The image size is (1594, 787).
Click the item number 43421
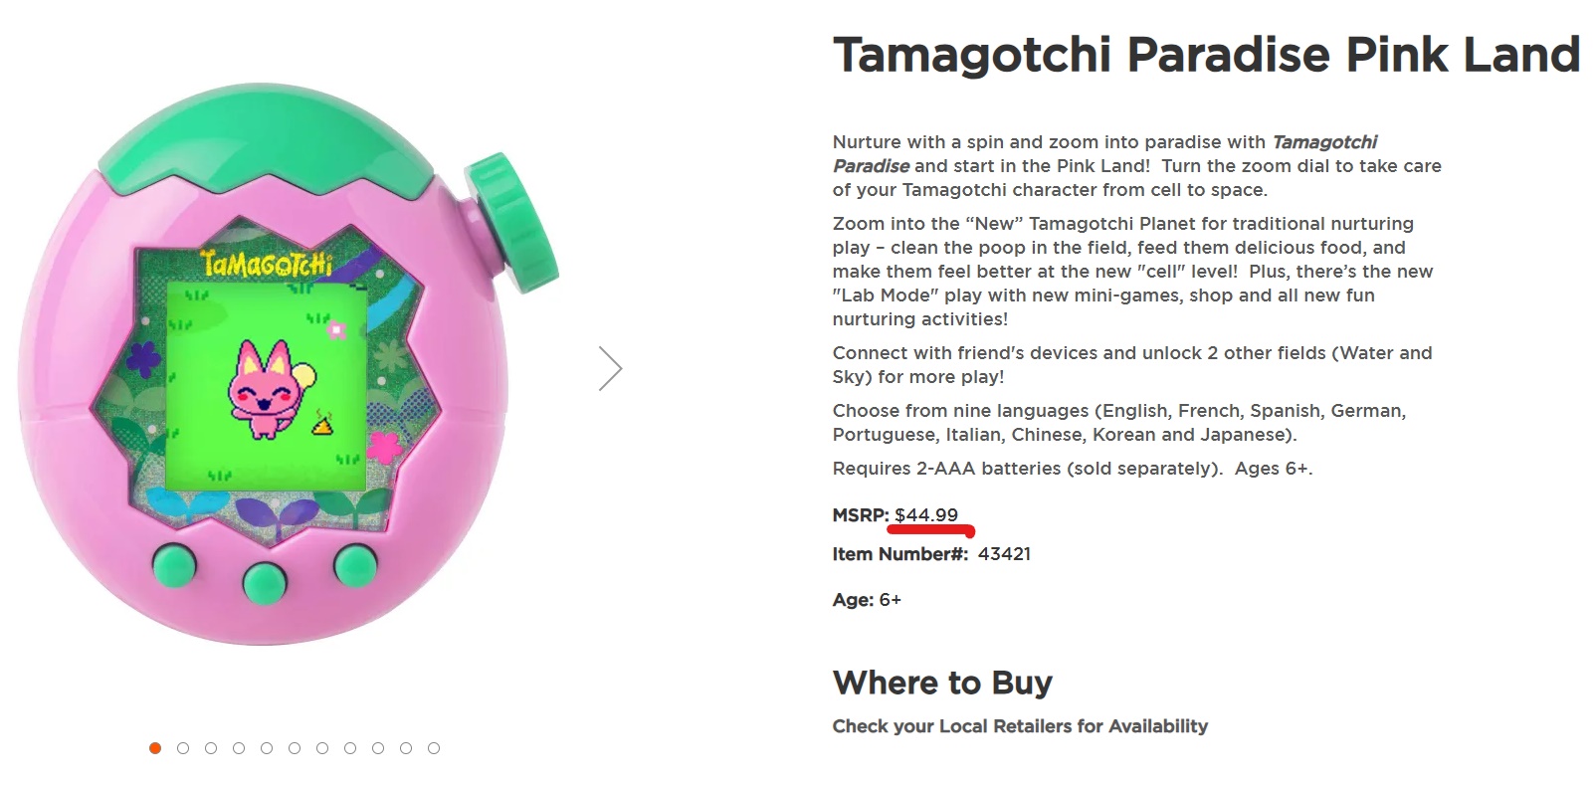click(1004, 554)
